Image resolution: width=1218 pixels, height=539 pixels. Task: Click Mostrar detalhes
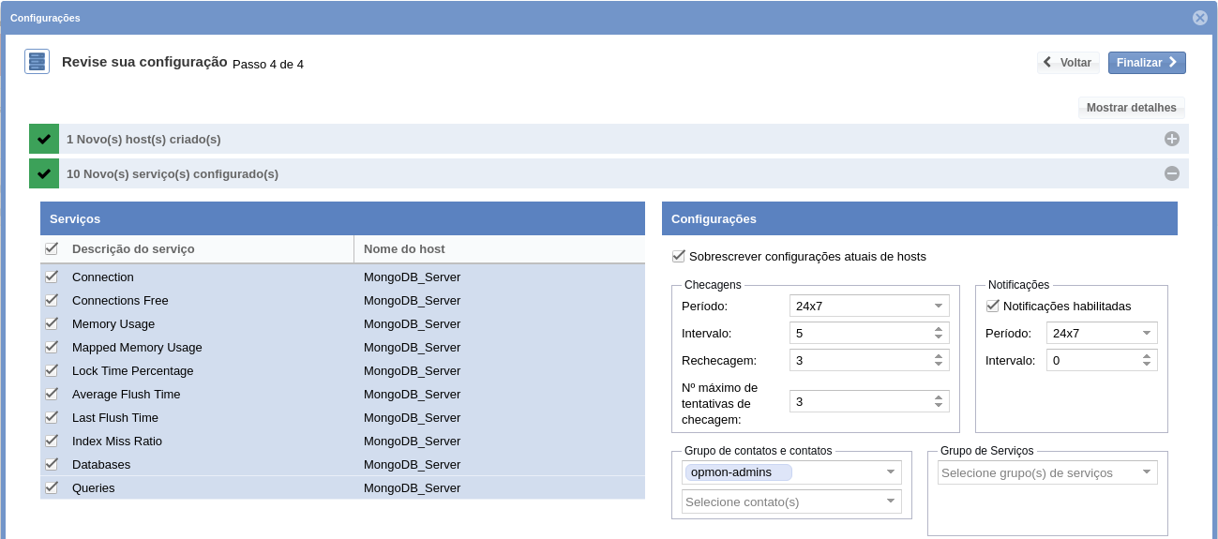click(x=1131, y=108)
